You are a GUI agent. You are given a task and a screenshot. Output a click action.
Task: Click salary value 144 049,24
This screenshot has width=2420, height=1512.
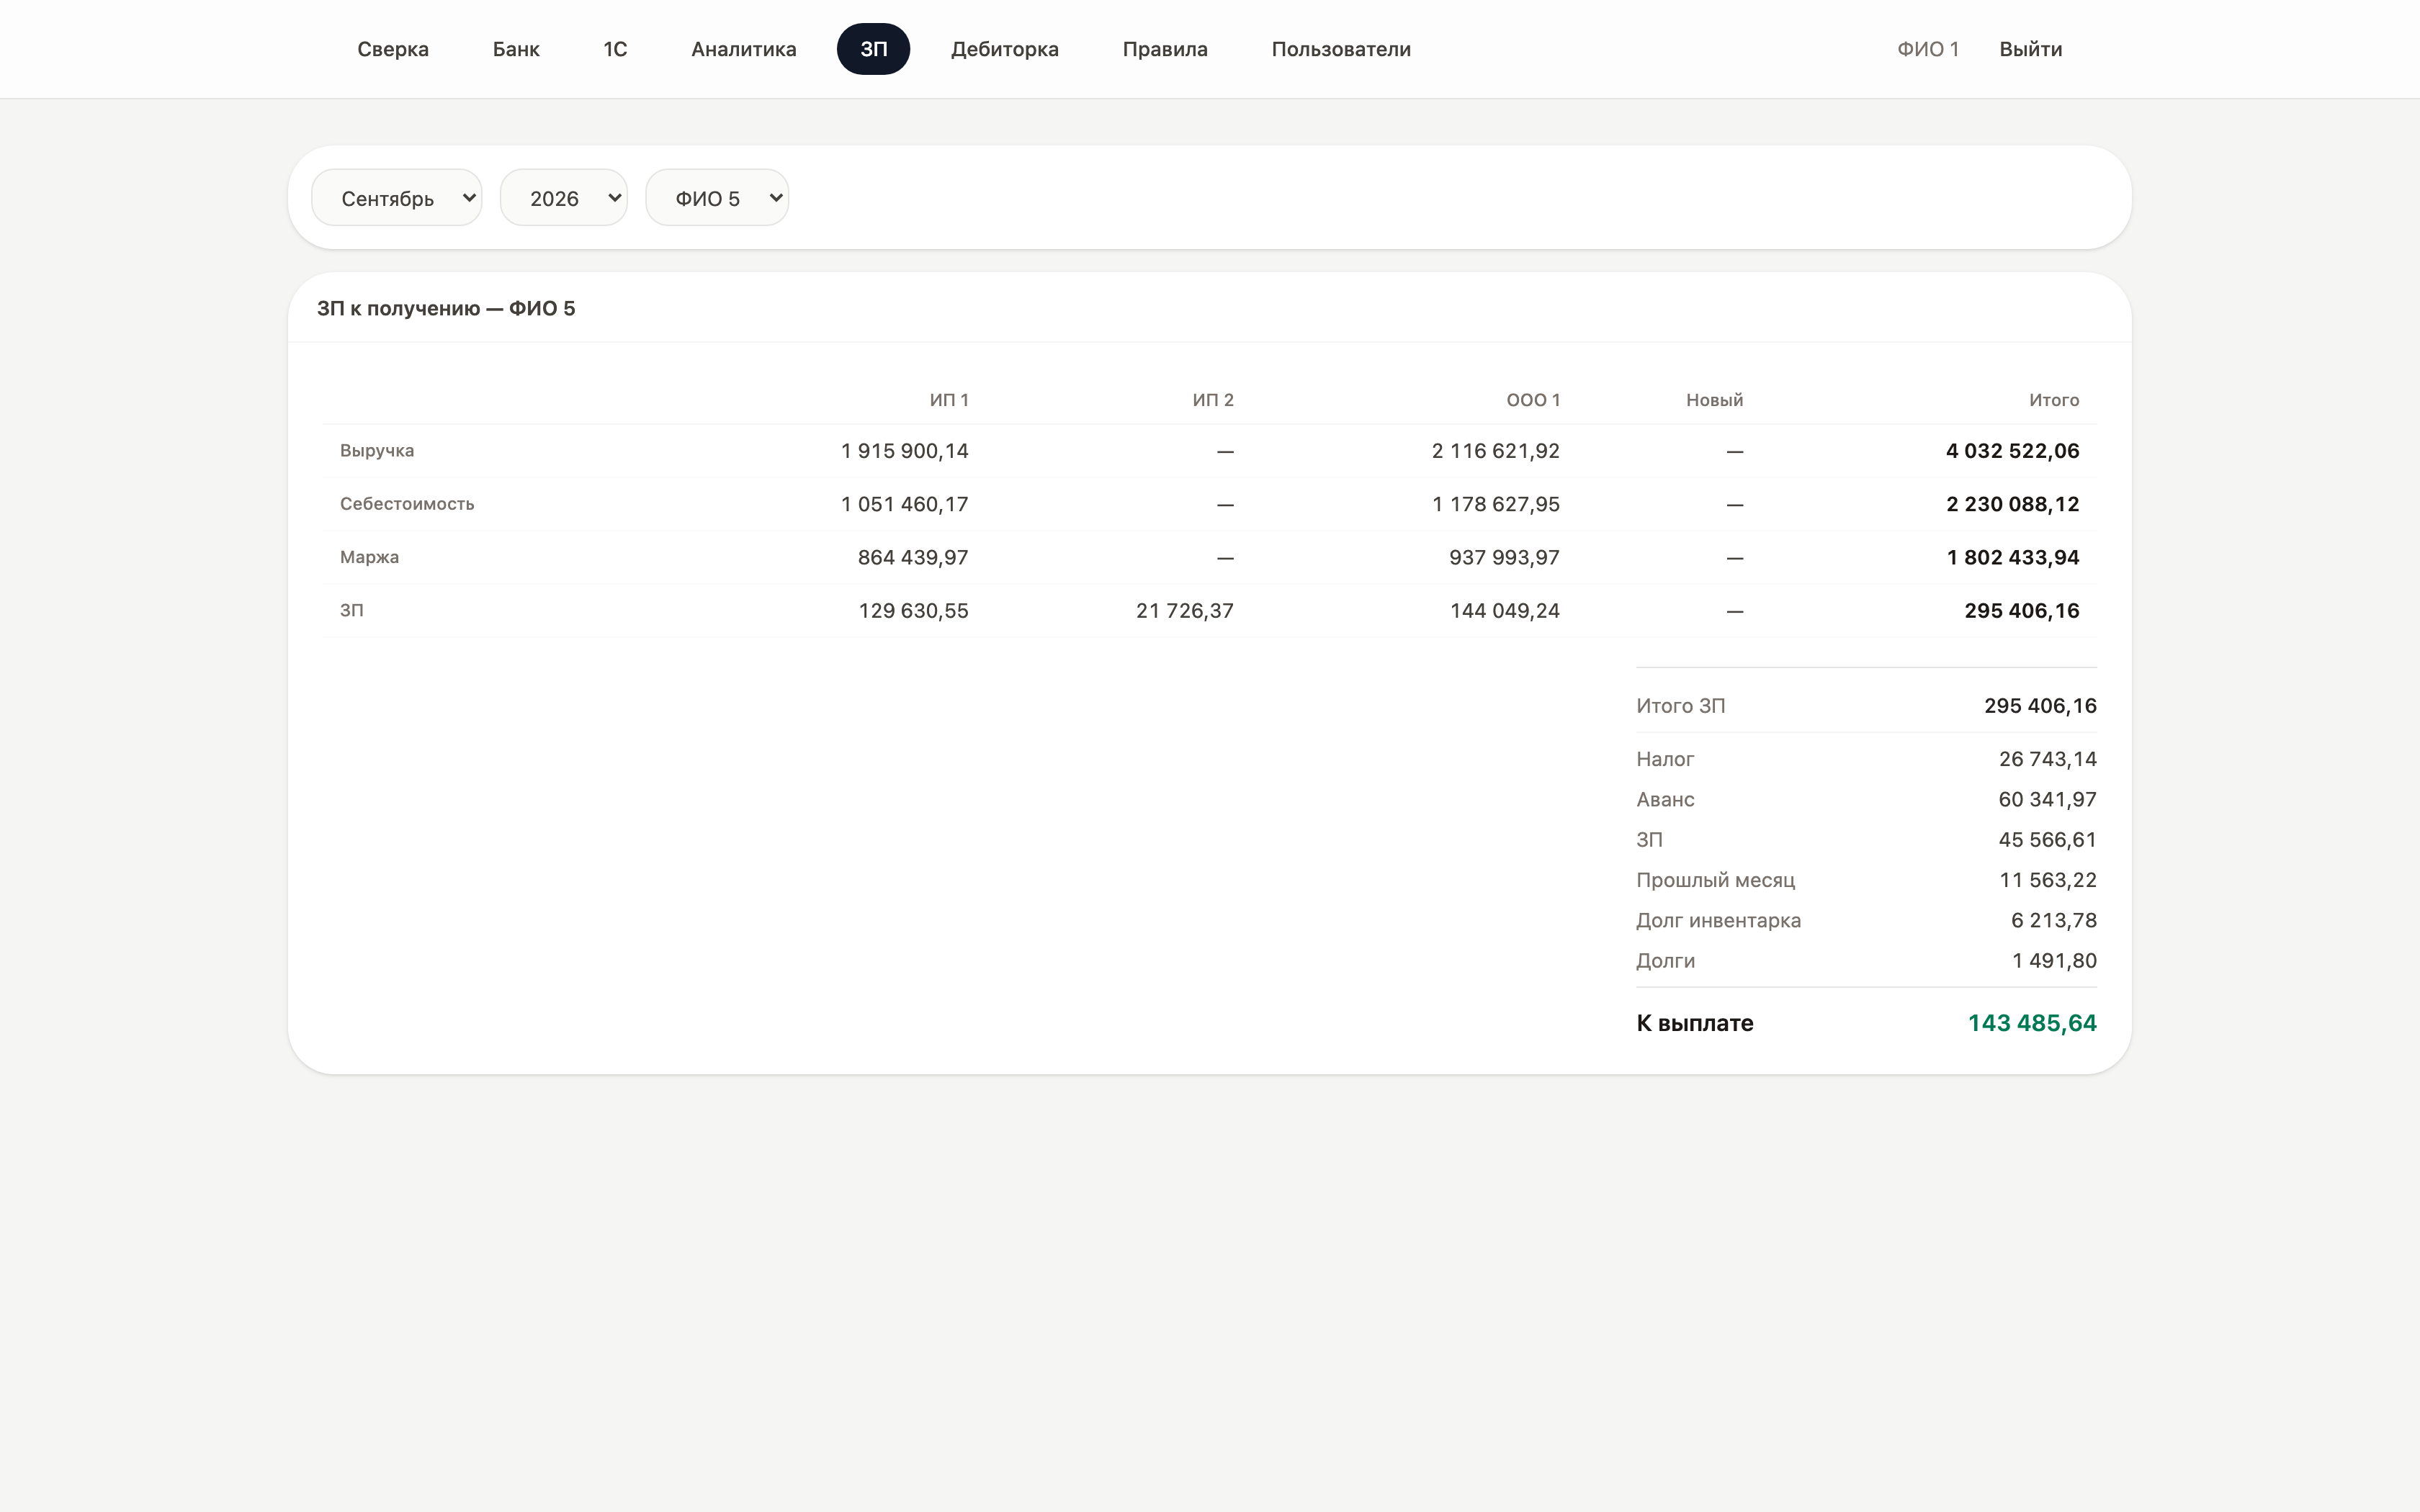[x=1505, y=610]
